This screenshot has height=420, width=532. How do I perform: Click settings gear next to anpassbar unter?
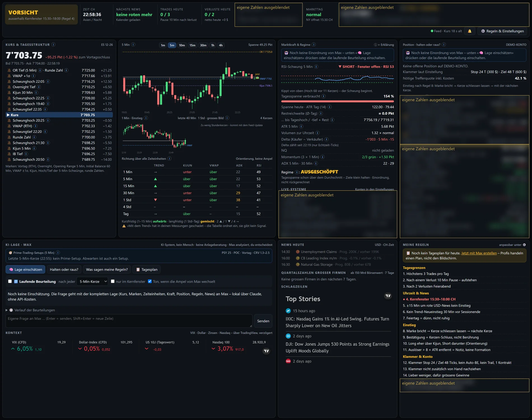[x=524, y=245]
